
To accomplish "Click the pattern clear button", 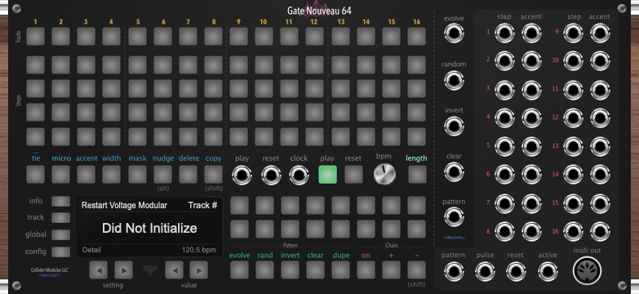I will [x=315, y=270].
